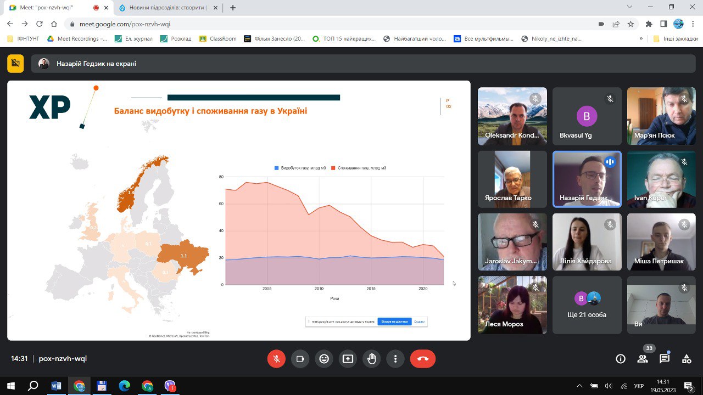703x395 pixels.
Task: Open Microsoft Word from the taskbar
Action: (x=55, y=386)
